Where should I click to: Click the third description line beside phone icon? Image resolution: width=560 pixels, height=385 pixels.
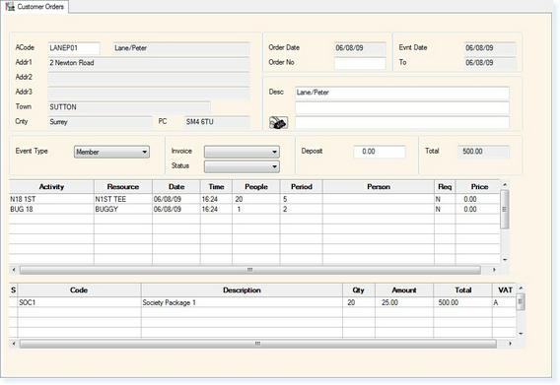click(x=402, y=122)
